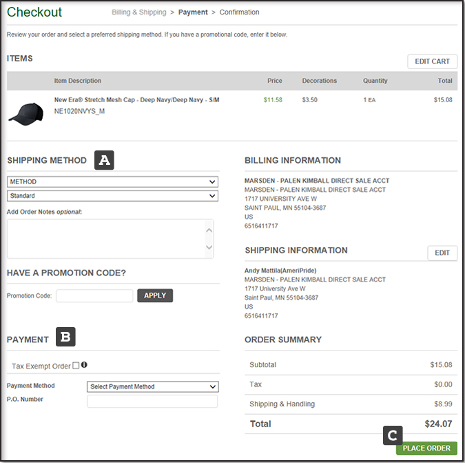Click the B callout marker badge
The height and width of the screenshot is (463, 465).
[65, 337]
